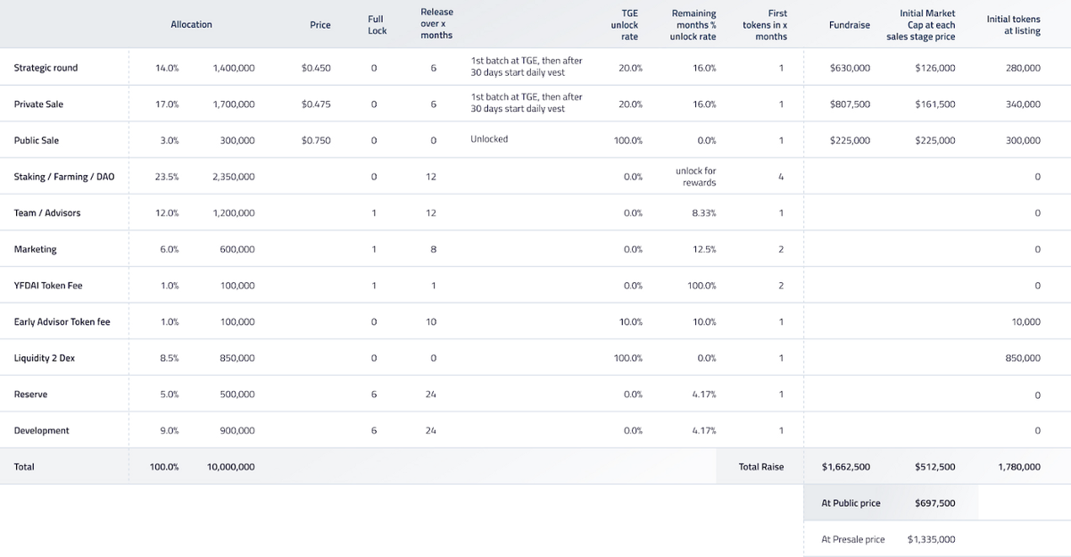Click the Liquidity 2 Dex row label

coord(45,358)
